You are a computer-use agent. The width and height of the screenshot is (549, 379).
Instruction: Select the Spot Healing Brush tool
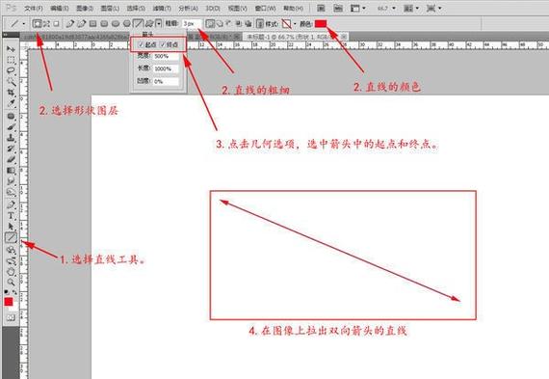[x=11, y=116]
